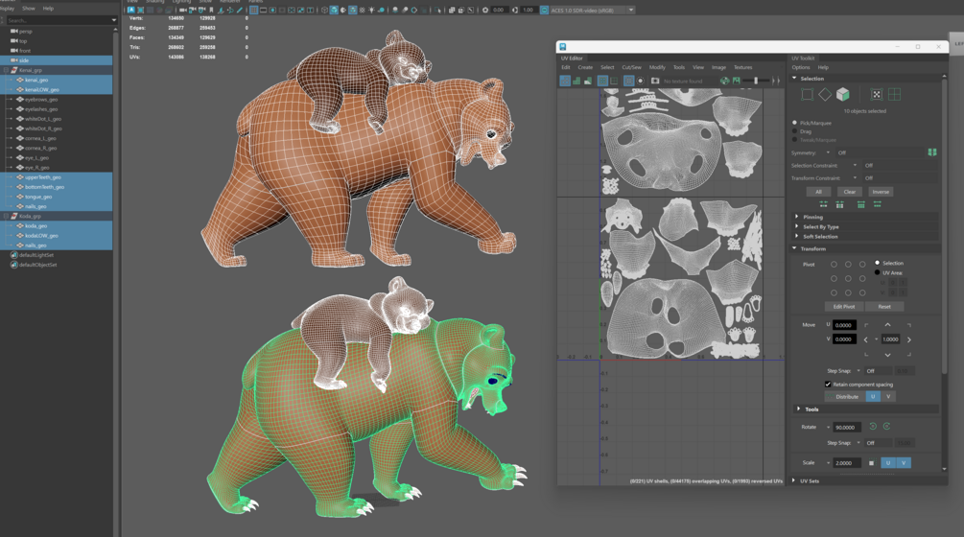Toggle uniform scale square icon beside Scale
The width and height of the screenshot is (964, 537).
click(x=871, y=462)
